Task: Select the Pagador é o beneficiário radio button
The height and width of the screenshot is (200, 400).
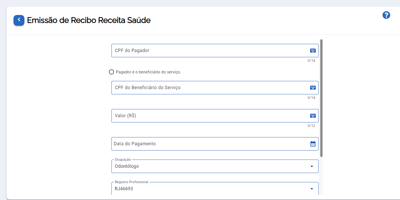Action: pos(111,72)
